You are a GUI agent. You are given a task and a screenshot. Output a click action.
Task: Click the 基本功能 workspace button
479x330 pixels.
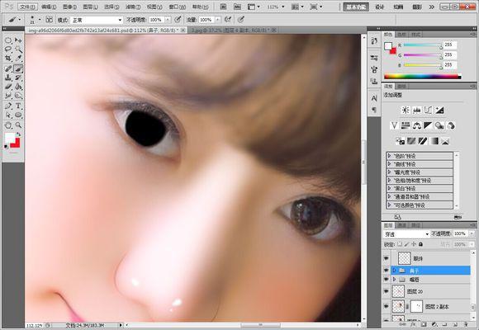(356, 7)
